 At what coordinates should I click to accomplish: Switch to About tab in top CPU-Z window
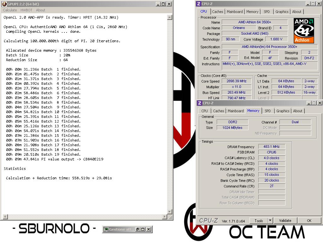point(297,12)
